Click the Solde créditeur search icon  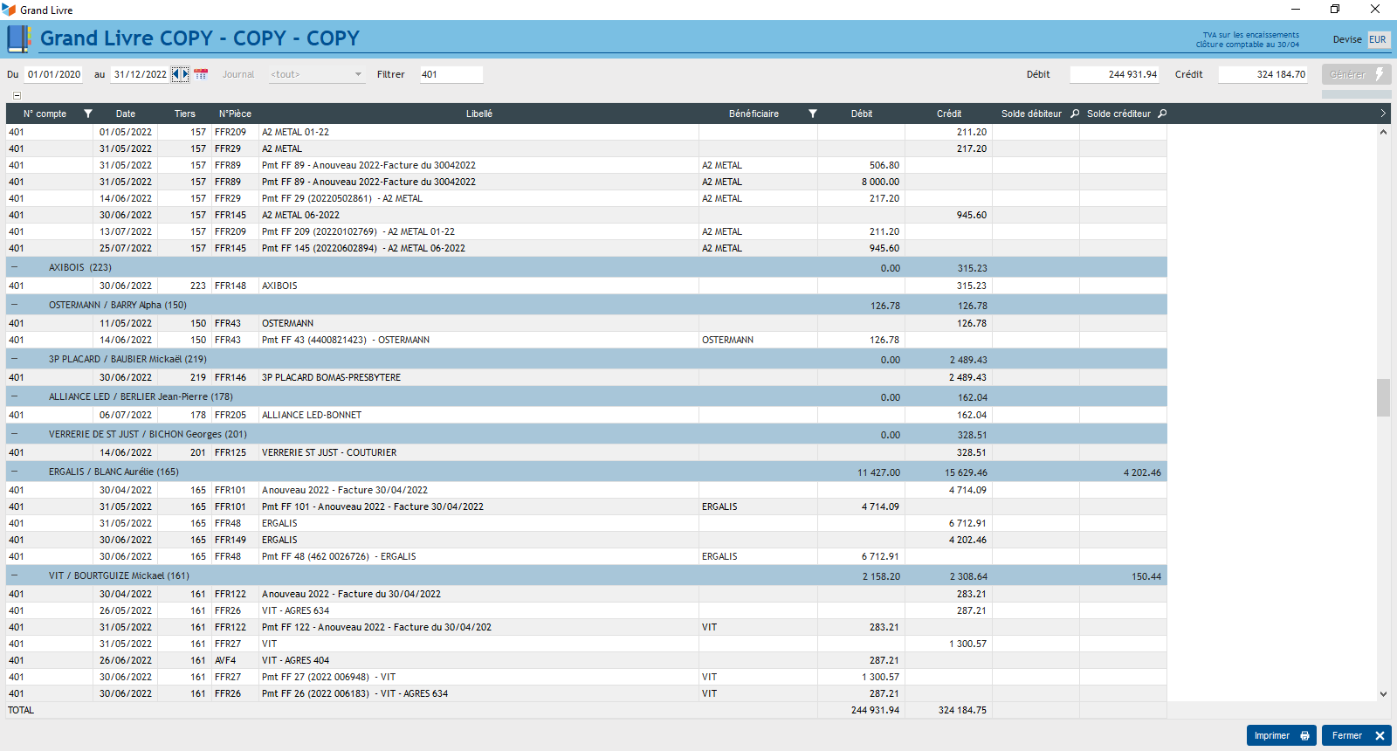[1162, 114]
